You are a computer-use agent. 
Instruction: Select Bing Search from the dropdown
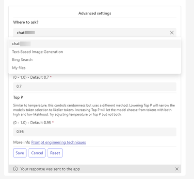(95, 60)
